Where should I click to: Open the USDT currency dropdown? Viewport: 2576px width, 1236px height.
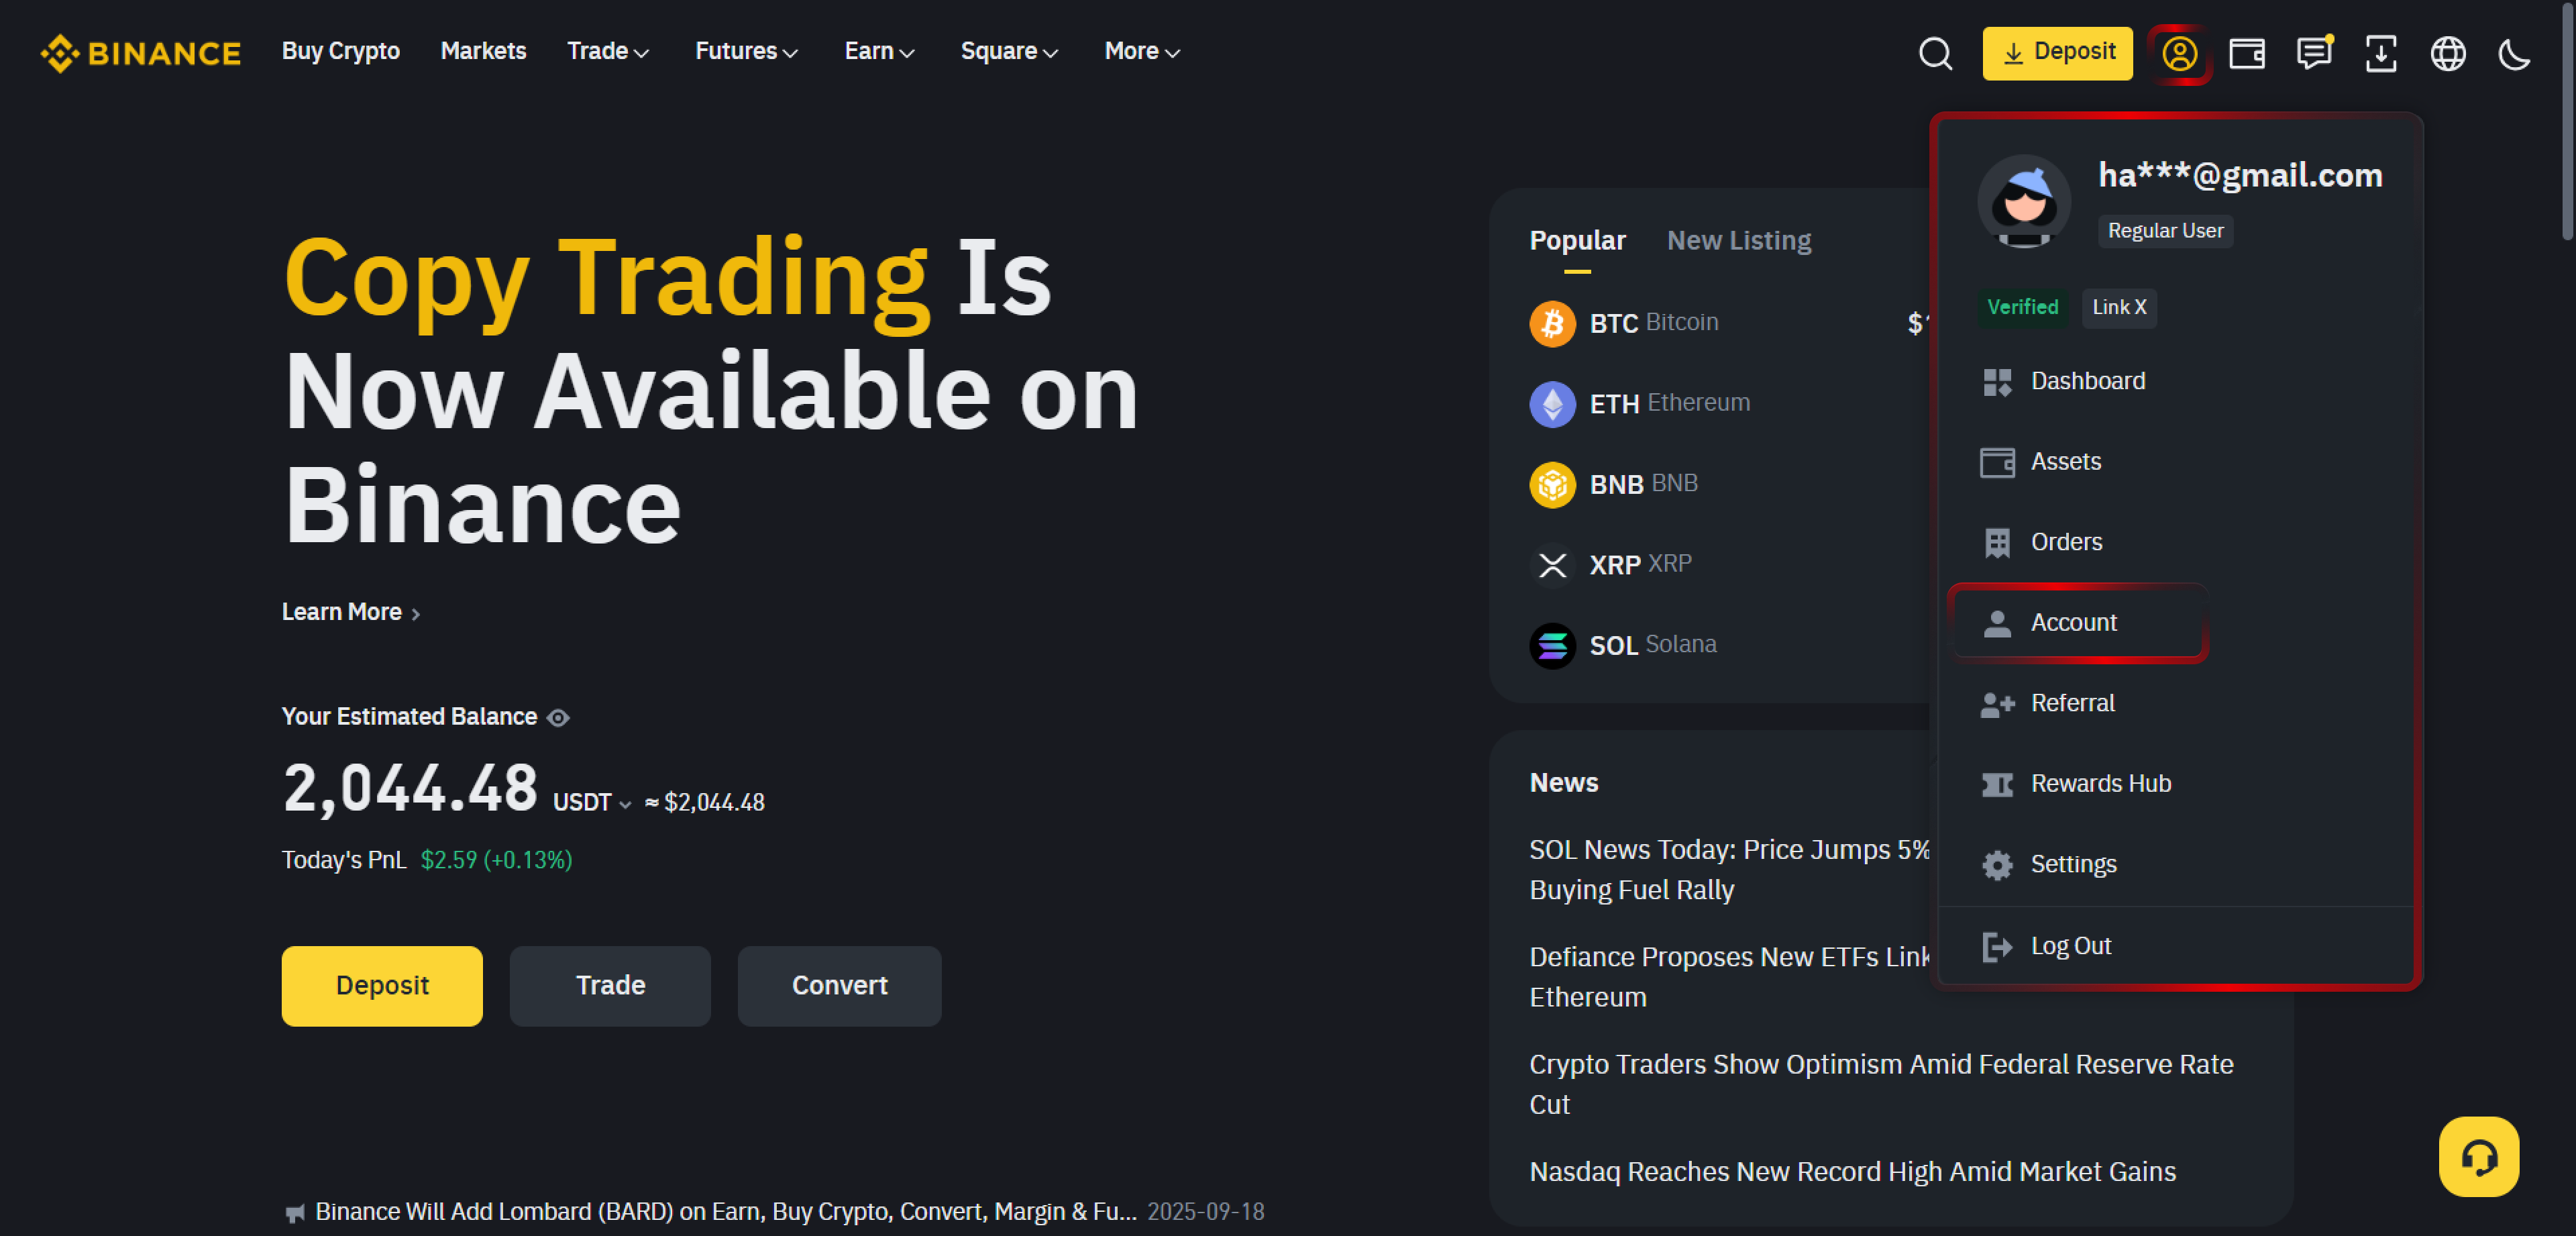tap(593, 803)
